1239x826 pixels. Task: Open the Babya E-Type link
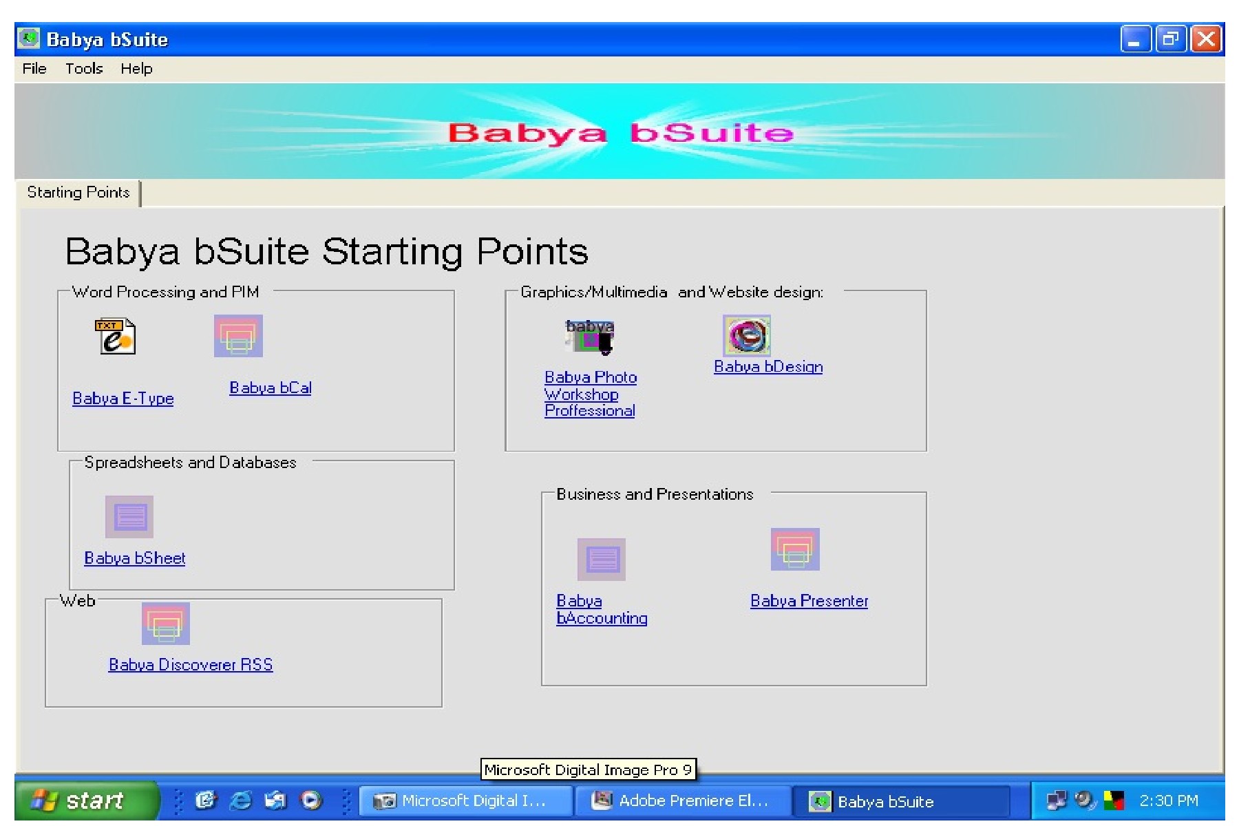(123, 399)
